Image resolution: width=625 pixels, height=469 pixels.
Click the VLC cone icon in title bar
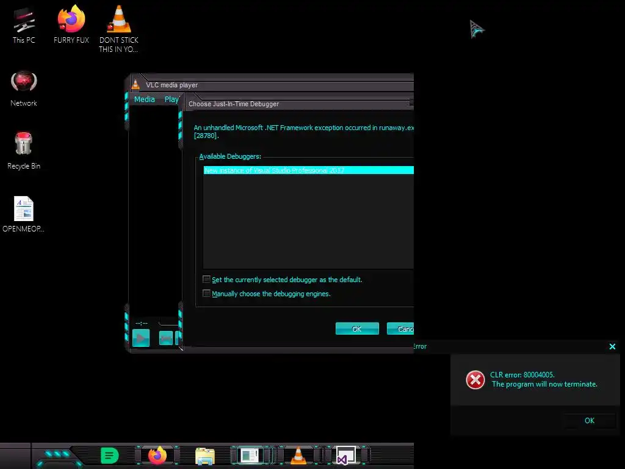coord(135,84)
